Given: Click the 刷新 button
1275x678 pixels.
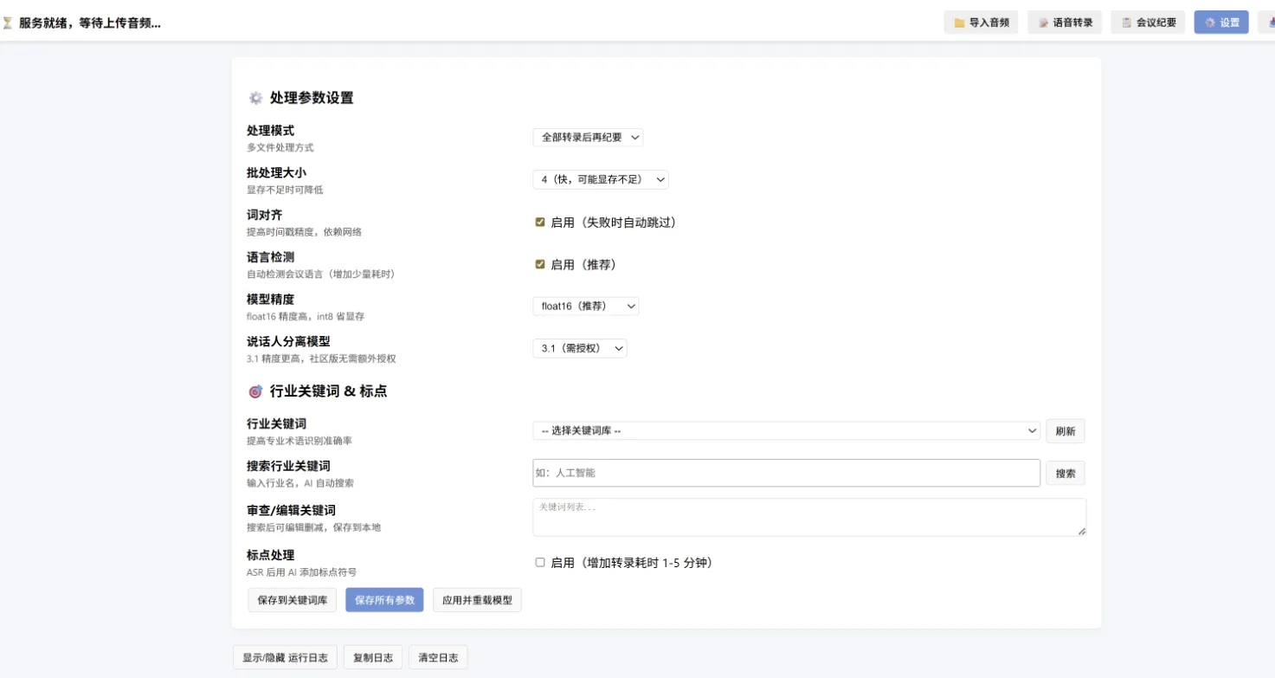Looking at the screenshot, I should [1066, 431].
